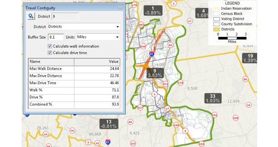Click the population label 14,005
Viewport: 278px width, 147px height.
point(160,65)
